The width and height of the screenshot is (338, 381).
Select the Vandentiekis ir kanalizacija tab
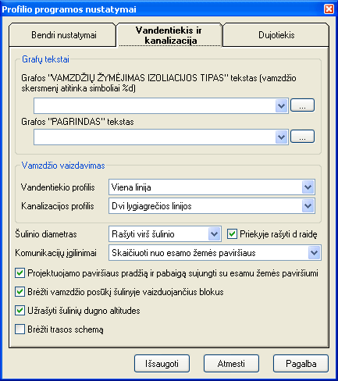click(x=169, y=35)
